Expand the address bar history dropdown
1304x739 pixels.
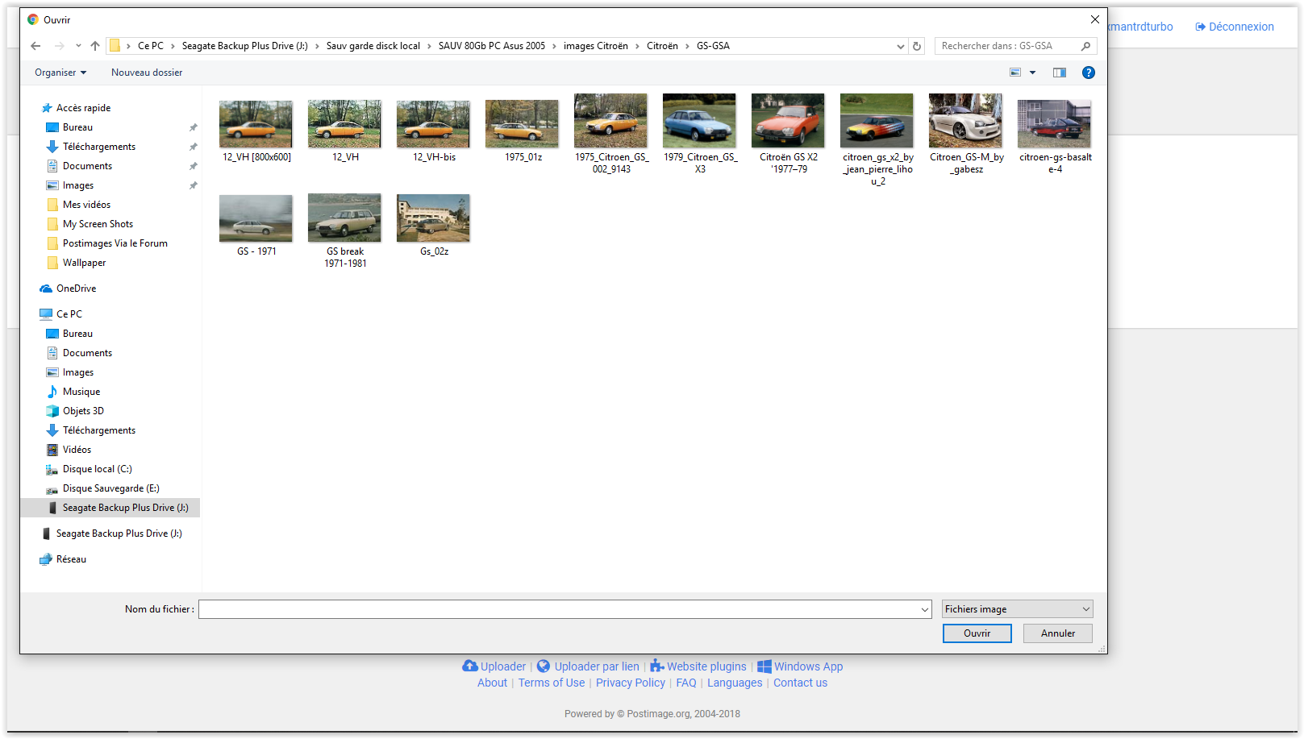point(901,46)
